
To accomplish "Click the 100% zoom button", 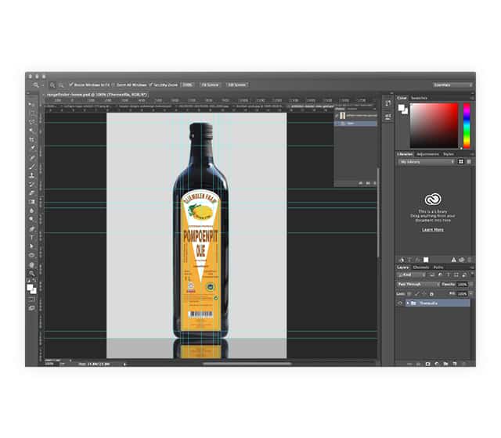I will click(187, 85).
